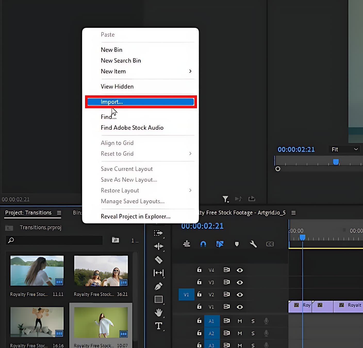Image resolution: width=363 pixels, height=348 pixels.
Task: Open the Fit zoom level dropdown
Action: pos(344,149)
